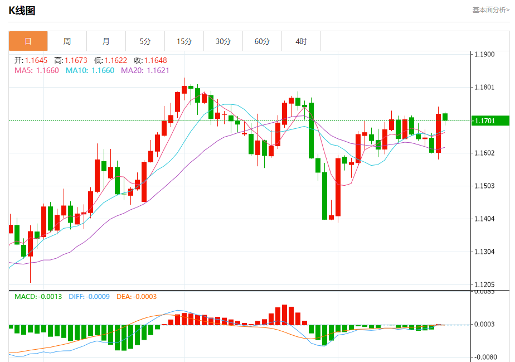This screenshot has width=515, height=362.
Task: Switch to the 4时 chart tab
Action: coord(301,41)
